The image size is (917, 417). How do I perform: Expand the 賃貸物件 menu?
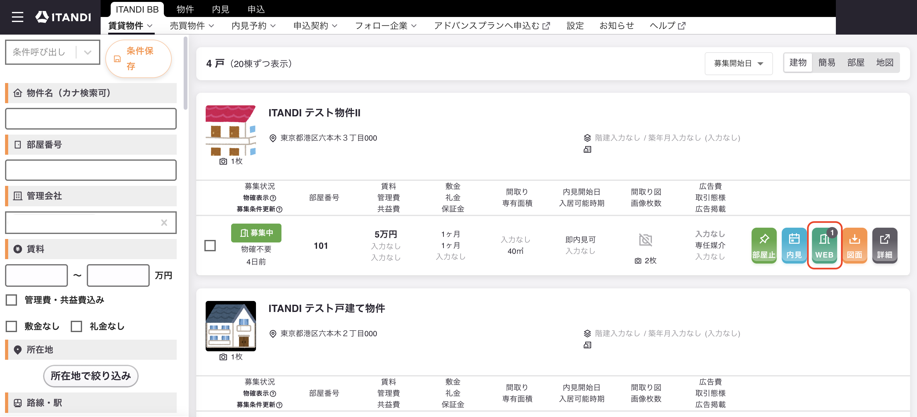pos(130,26)
